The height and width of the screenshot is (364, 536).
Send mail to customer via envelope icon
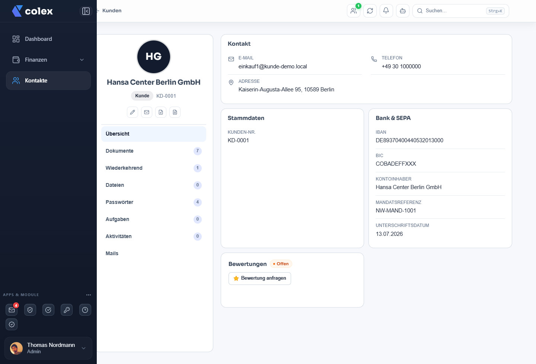coord(147,112)
